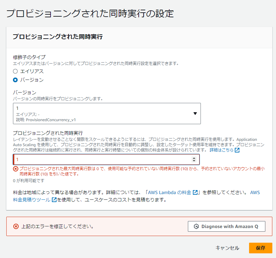Viewport: 276px width, 258px height.
Task: Click the Amazon Q hexagon icon
Action: [x=196, y=226]
